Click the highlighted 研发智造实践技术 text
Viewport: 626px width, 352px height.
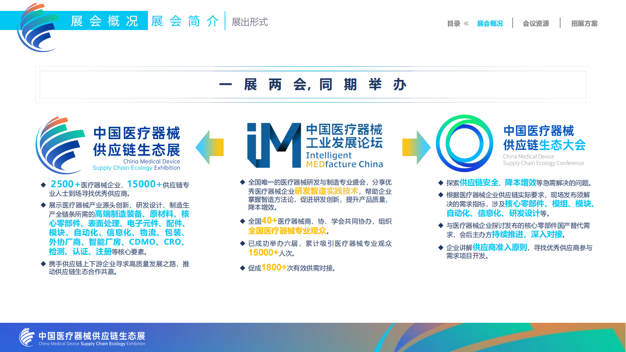tap(326, 191)
